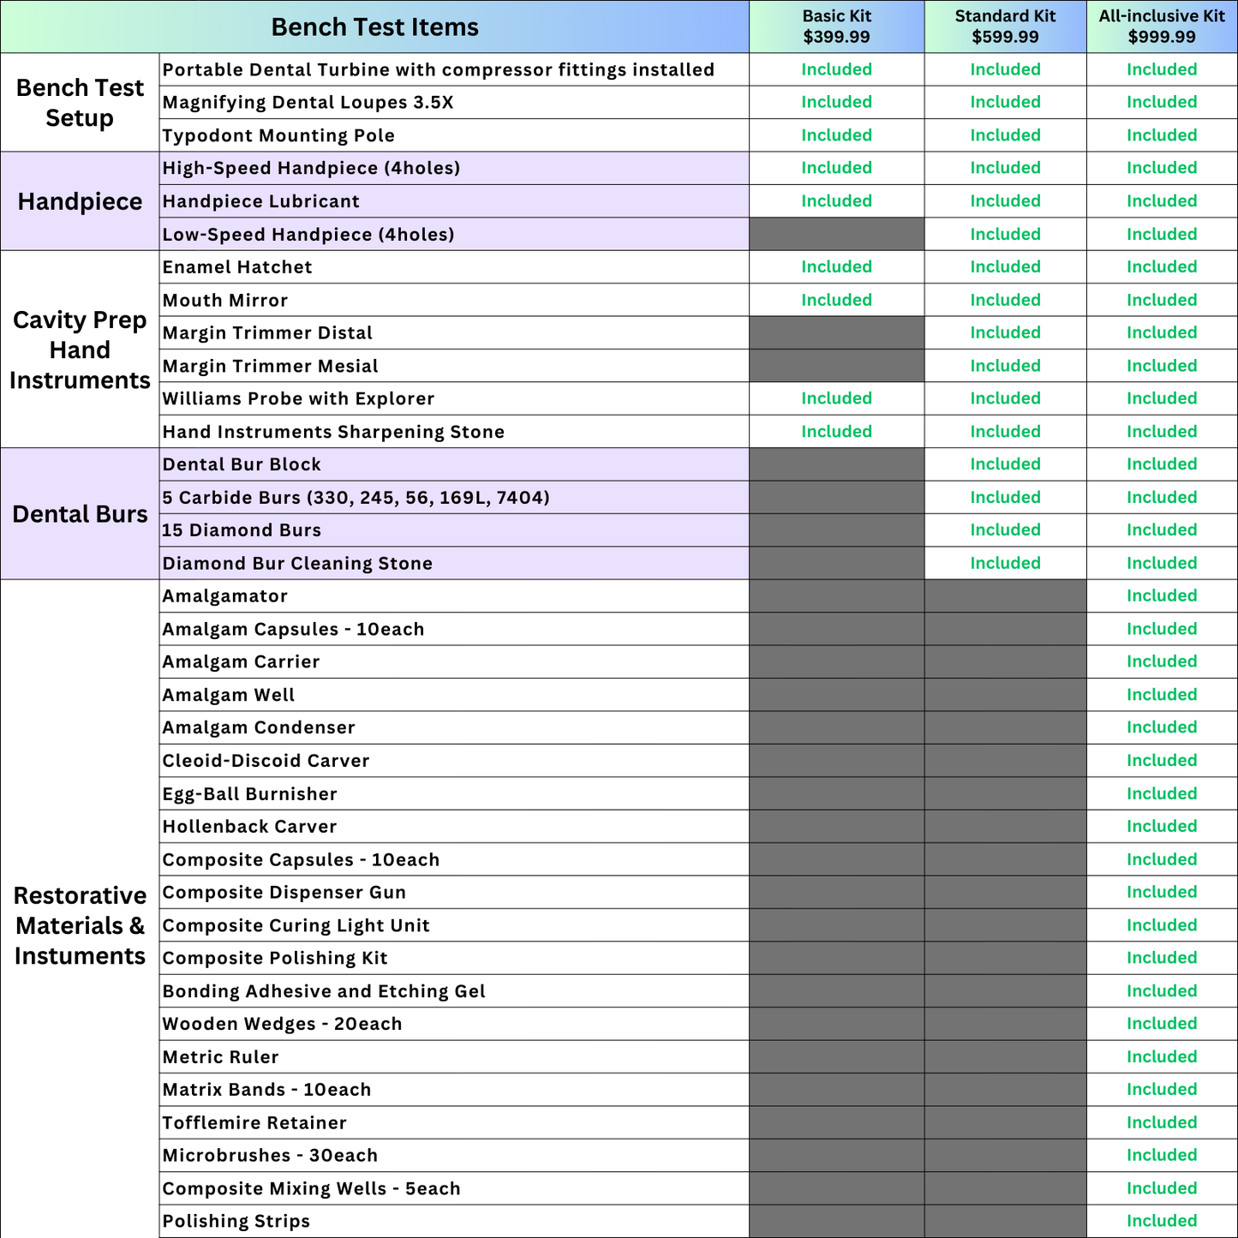The height and width of the screenshot is (1238, 1238).
Task: Click Included for Amalgamator All-inclusive Kit
Action: (1161, 595)
